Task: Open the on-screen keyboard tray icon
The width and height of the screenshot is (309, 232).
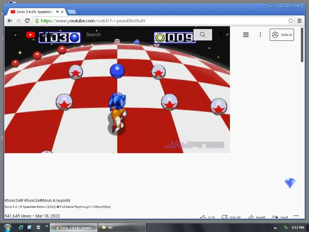Action: [x=275, y=228]
